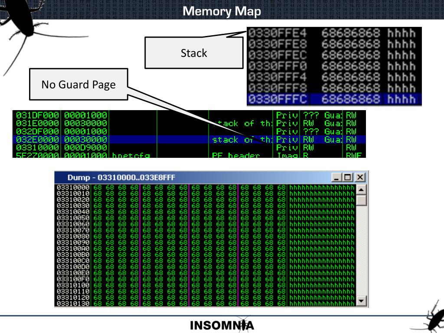Select dump row address 03310110
The width and height of the screenshot is (444, 333).
pyautogui.click(x=73, y=291)
